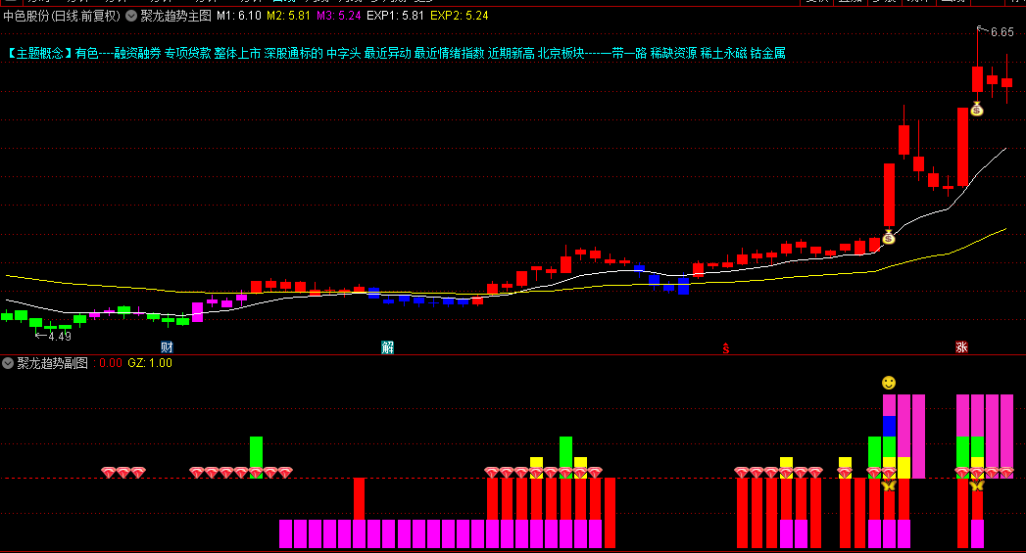The image size is (1026, 553).
Task: Click the red $ marker on the time axis
Action: coord(726,348)
